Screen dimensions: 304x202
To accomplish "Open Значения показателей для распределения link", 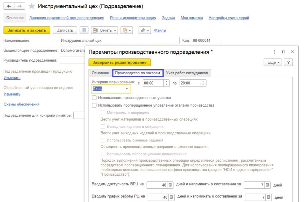I will tap(67, 18).
